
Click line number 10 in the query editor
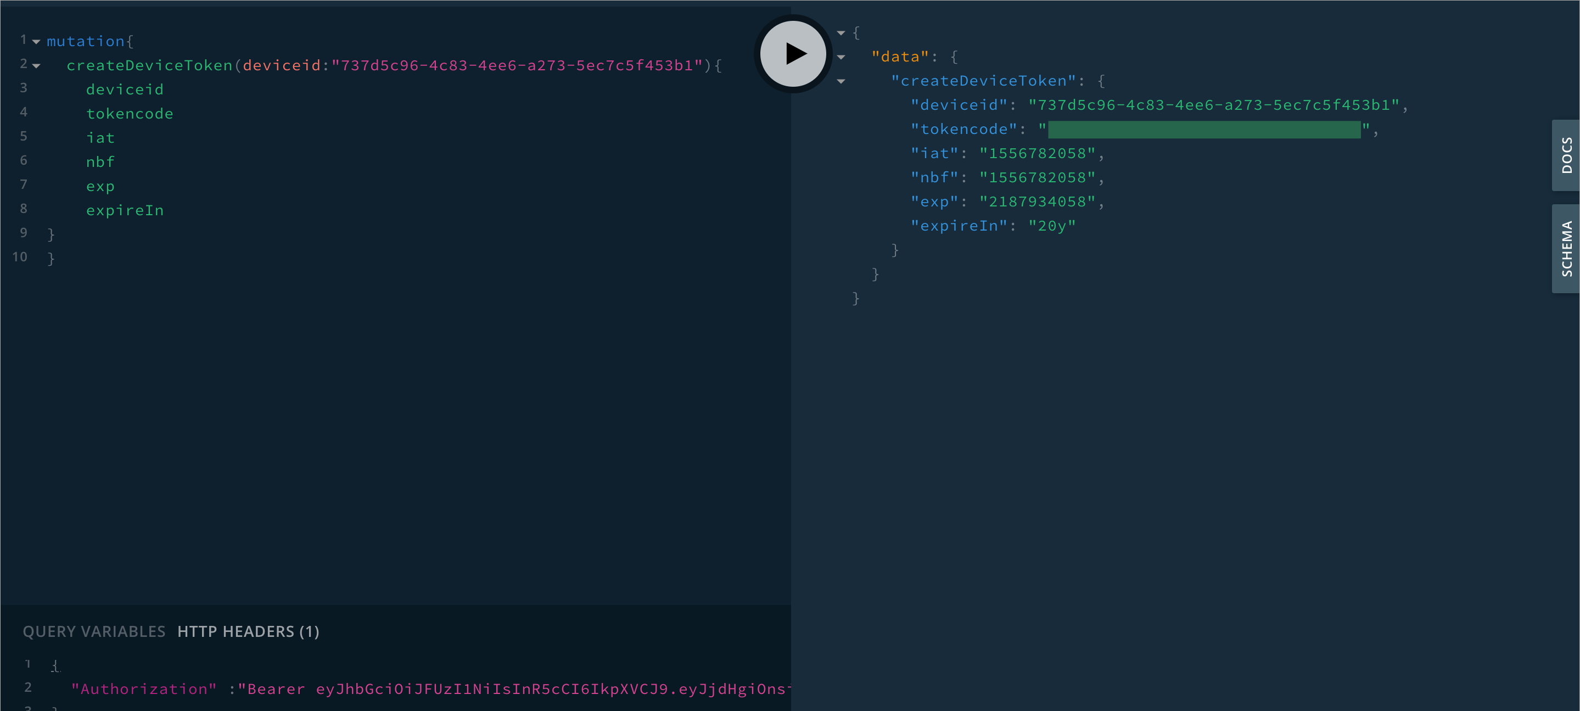tap(20, 257)
